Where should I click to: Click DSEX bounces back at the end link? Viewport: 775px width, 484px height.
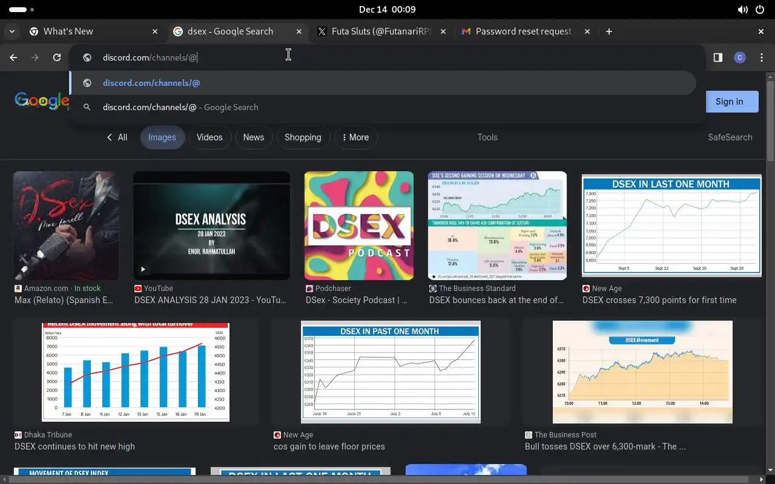pyautogui.click(x=496, y=300)
